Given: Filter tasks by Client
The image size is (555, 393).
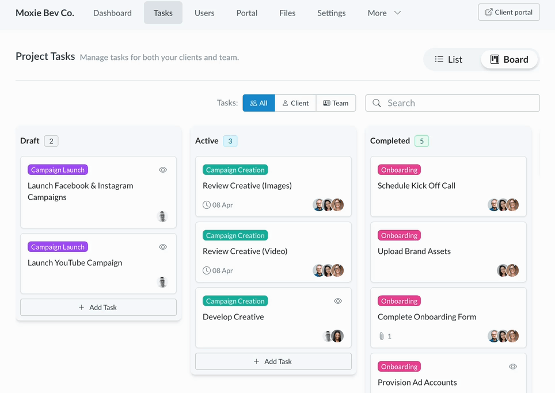Looking at the screenshot, I should [x=295, y=103].
